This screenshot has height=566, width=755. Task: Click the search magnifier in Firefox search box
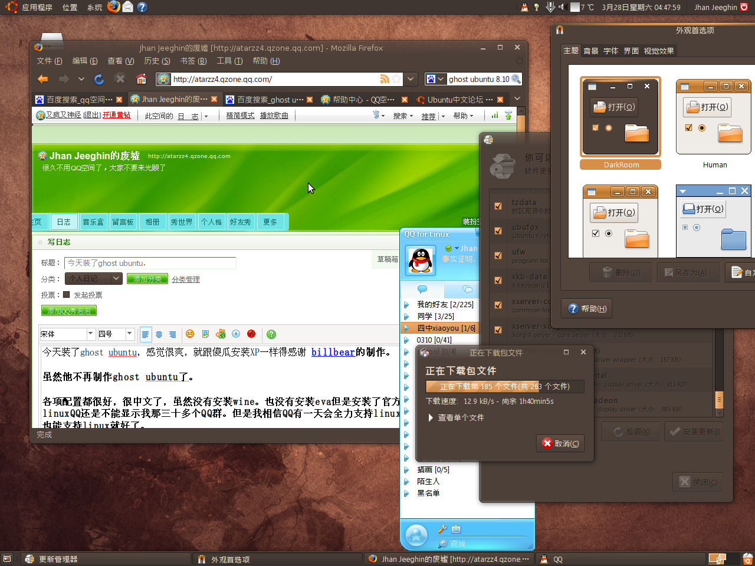pos(516,79)
